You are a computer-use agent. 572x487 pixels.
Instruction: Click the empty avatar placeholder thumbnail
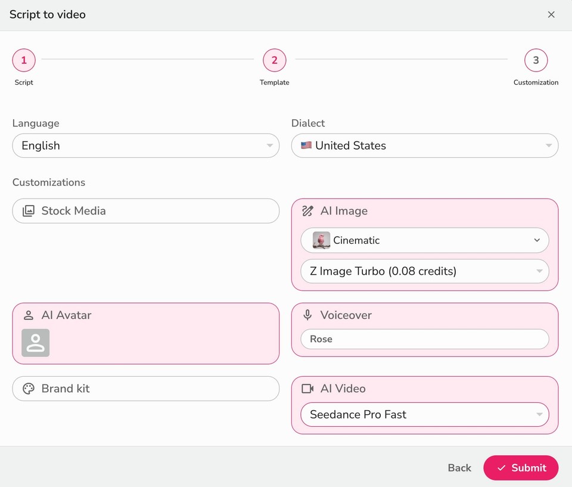35,343
